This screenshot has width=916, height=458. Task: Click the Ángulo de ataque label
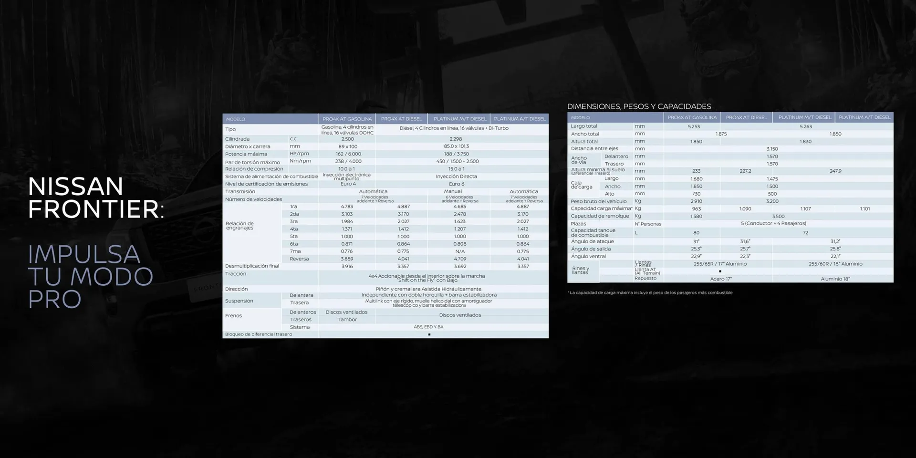click(592, 241)
